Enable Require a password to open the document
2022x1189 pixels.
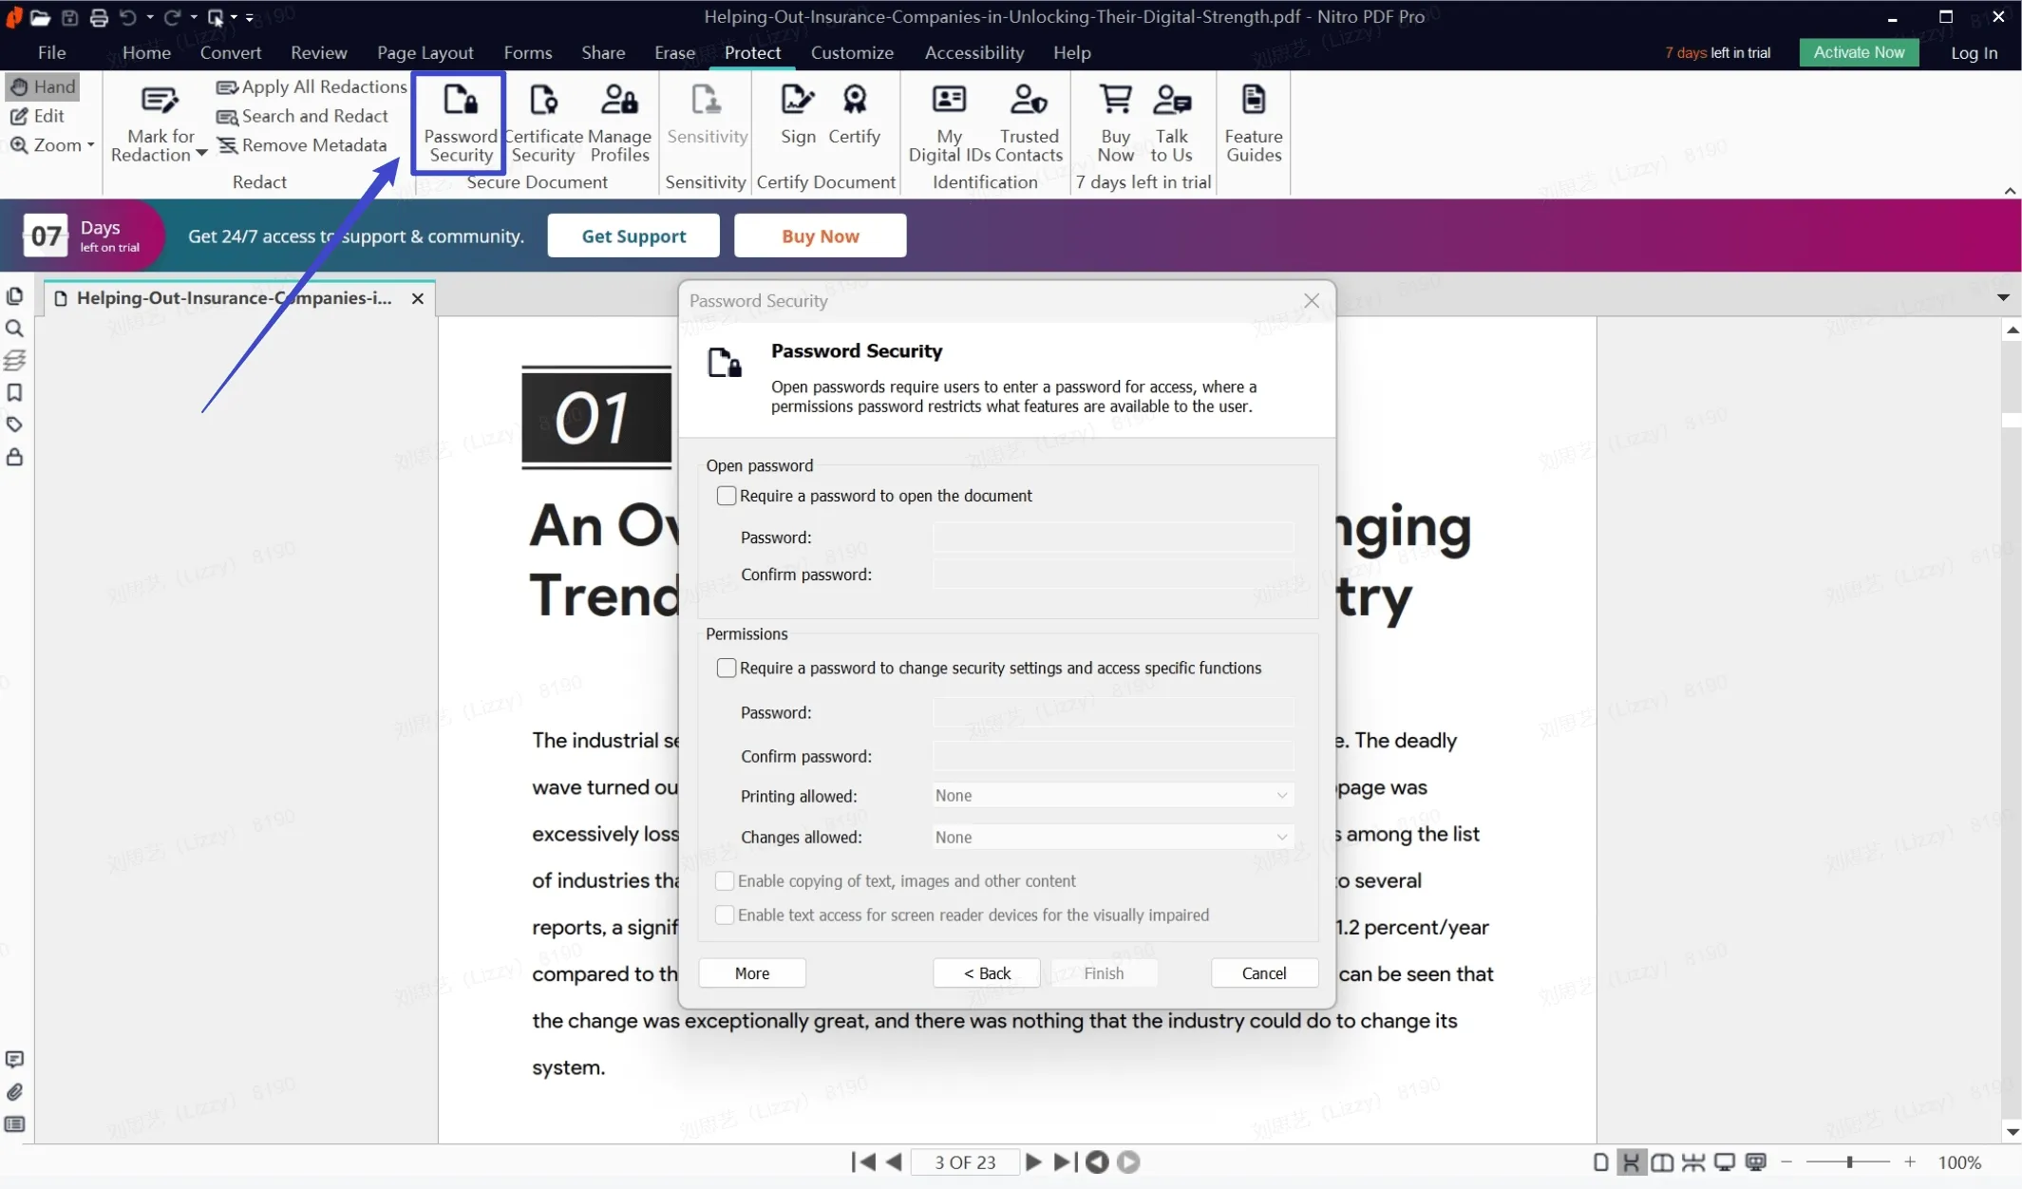(725, 495)
